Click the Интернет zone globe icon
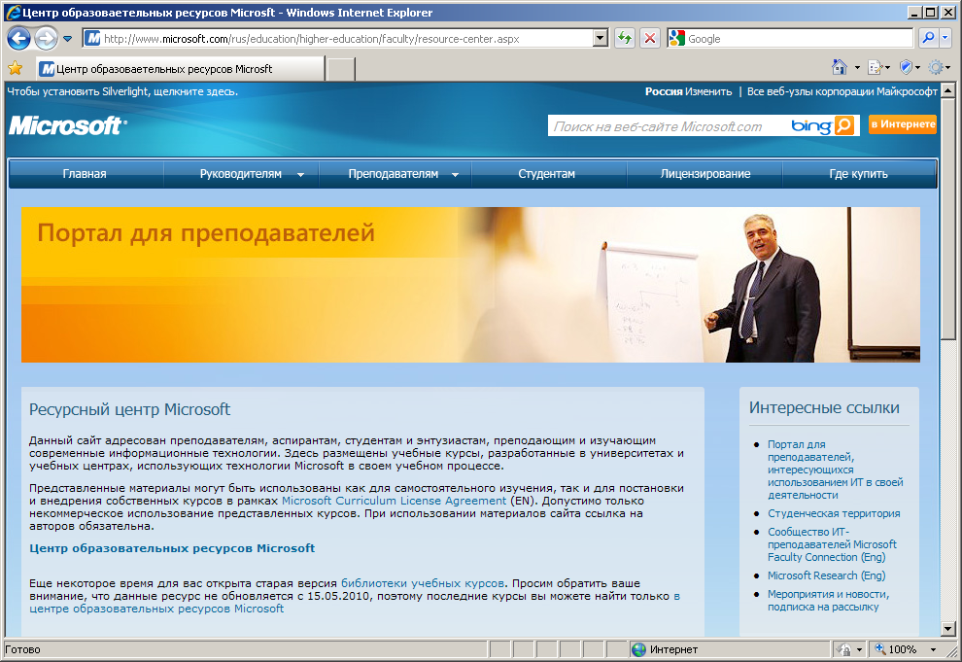 (x=638, y=649)
